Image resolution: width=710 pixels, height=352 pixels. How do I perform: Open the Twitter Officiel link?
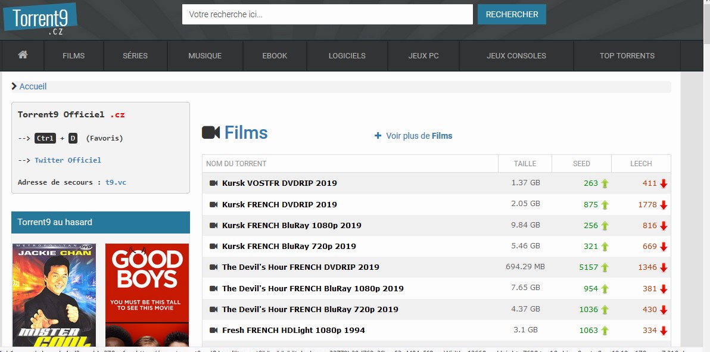click(x=68, y=160)
